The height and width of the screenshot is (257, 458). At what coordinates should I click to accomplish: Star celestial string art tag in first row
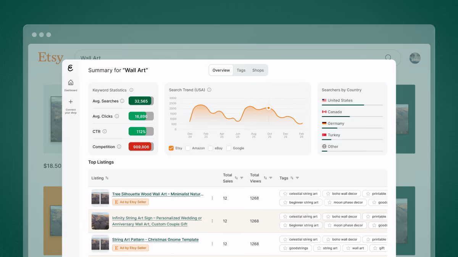point(285,194)
